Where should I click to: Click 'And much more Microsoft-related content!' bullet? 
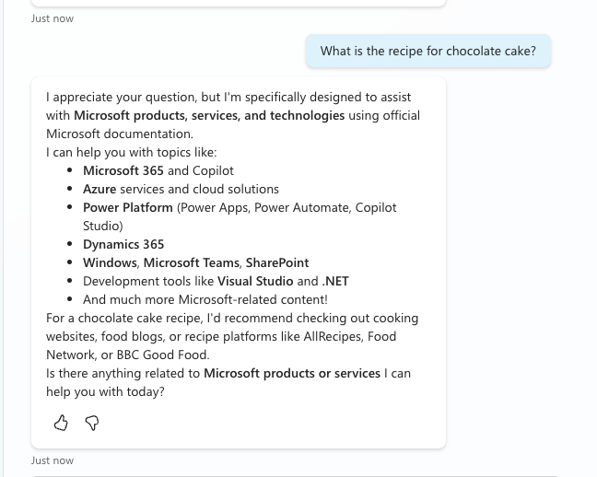[205, 299]
